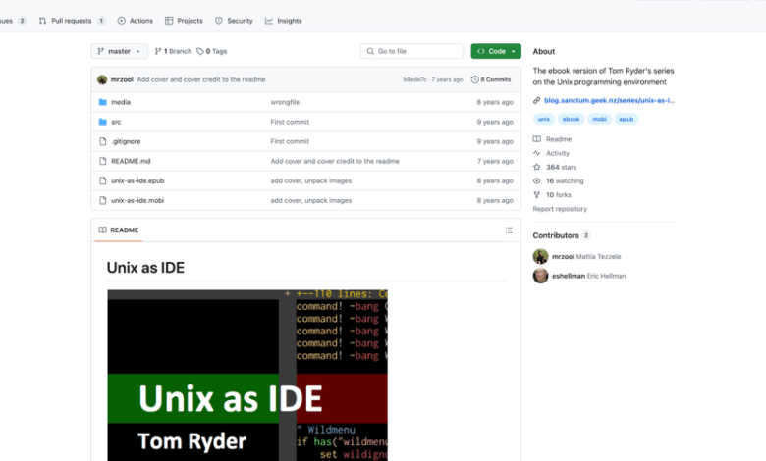Click mrzool avatar in commit header
This screenshot has height=461, width=766.
[x=102, y=79]
